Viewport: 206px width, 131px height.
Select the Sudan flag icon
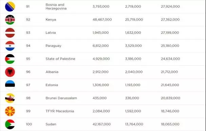click(x=10, y=124)
